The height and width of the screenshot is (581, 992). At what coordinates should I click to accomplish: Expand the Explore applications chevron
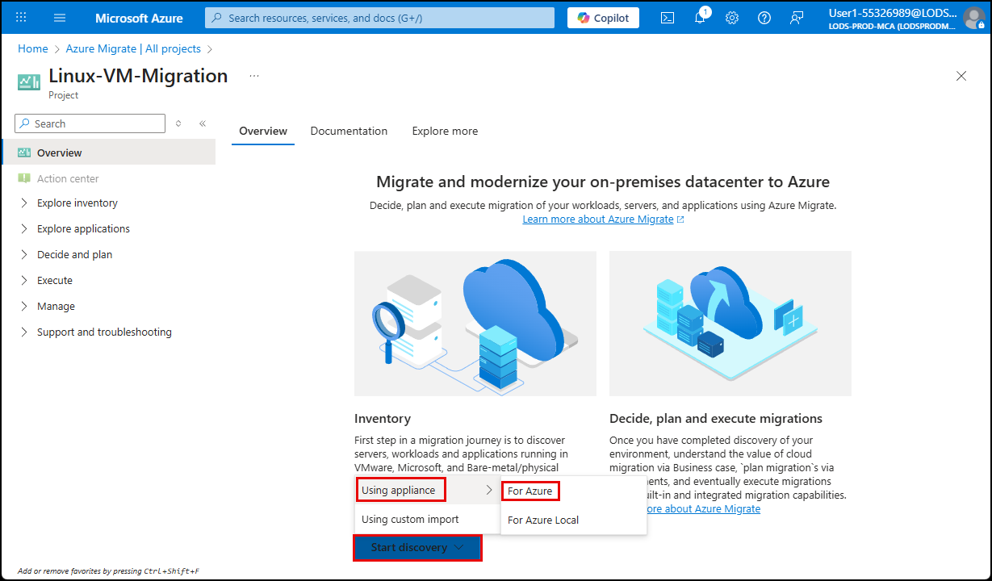[23, 229]
